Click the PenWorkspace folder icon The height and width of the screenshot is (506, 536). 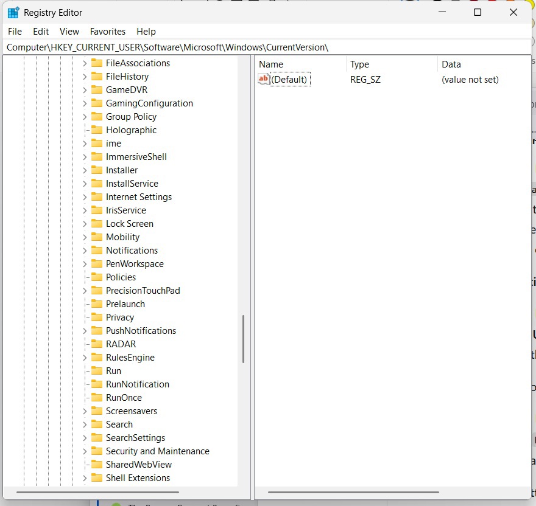click(x=97, y=264)
